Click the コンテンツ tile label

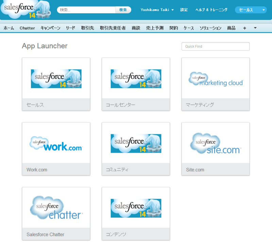click(116, 234)
